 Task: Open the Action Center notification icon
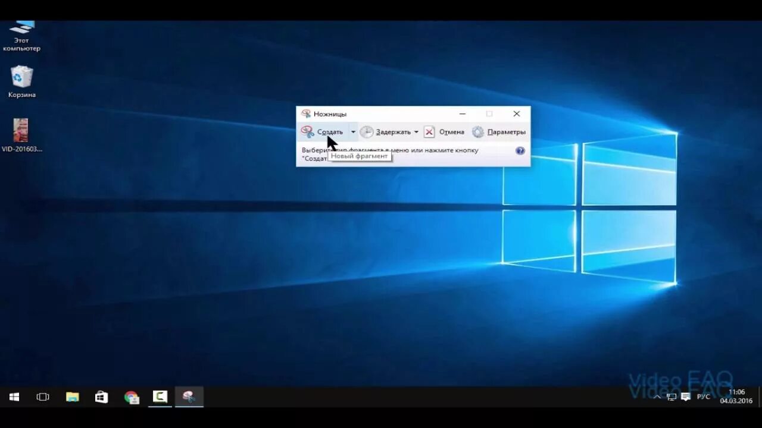pos(686,397)
